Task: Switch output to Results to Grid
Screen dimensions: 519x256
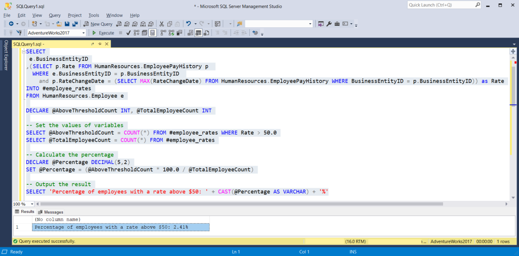Action: point(198,33)
